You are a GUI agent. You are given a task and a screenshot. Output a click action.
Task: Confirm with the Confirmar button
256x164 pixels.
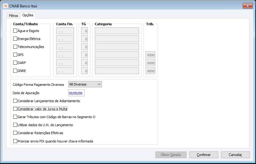(x=204, y=155)
